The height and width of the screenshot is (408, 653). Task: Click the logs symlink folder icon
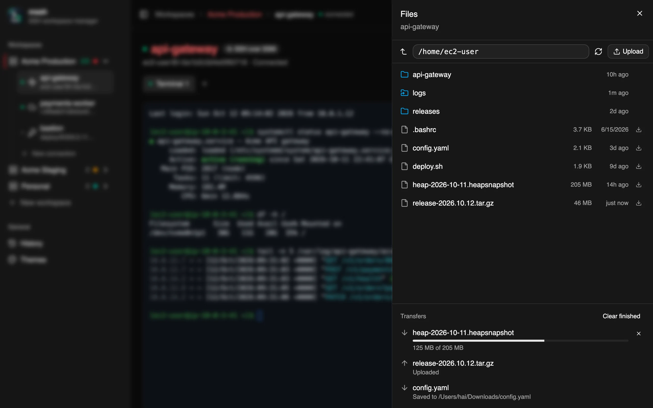coord(404,93)
